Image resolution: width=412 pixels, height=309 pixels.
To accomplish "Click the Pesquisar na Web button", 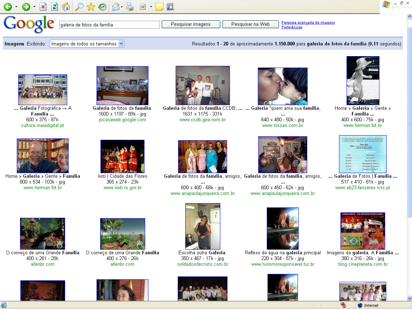I will click(250, 24).
